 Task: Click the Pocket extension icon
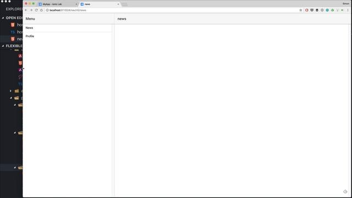point(312,10)
